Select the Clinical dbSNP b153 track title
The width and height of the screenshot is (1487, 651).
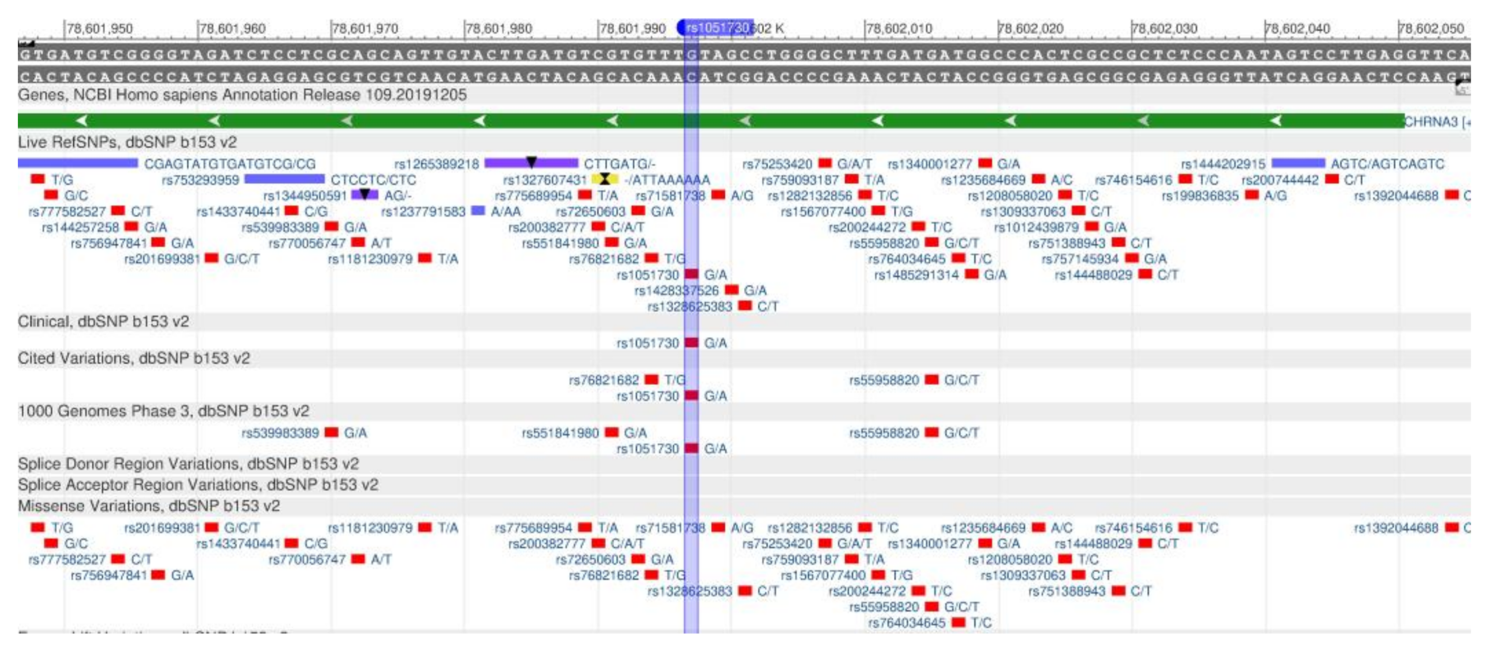pos(103,321)
